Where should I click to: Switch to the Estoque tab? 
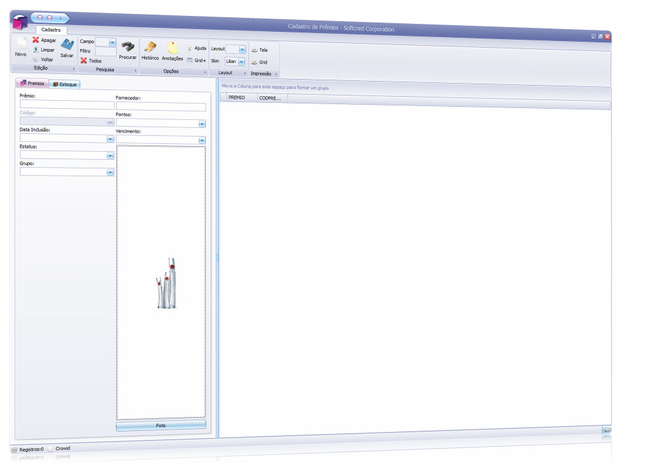click(x=64, y=84)
